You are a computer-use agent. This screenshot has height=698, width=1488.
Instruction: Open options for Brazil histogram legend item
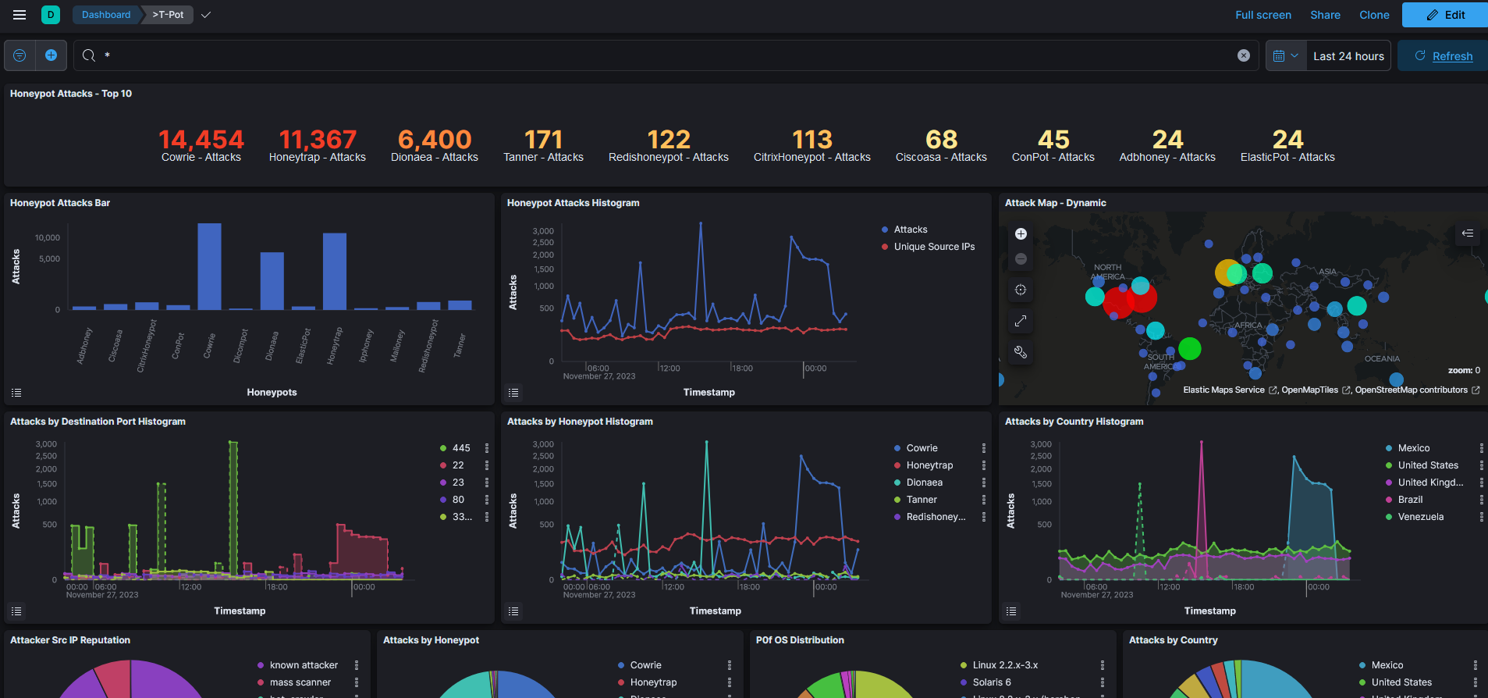(x=1482, y=500)
